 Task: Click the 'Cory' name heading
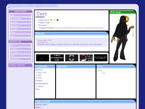click(41, 14)
